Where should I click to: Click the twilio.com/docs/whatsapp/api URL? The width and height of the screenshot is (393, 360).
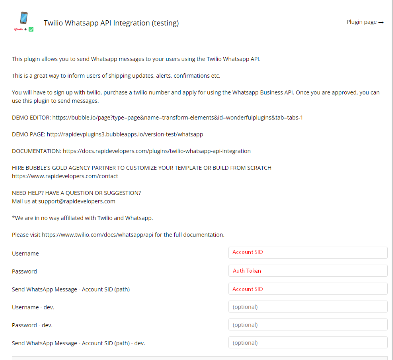[97, 235]
